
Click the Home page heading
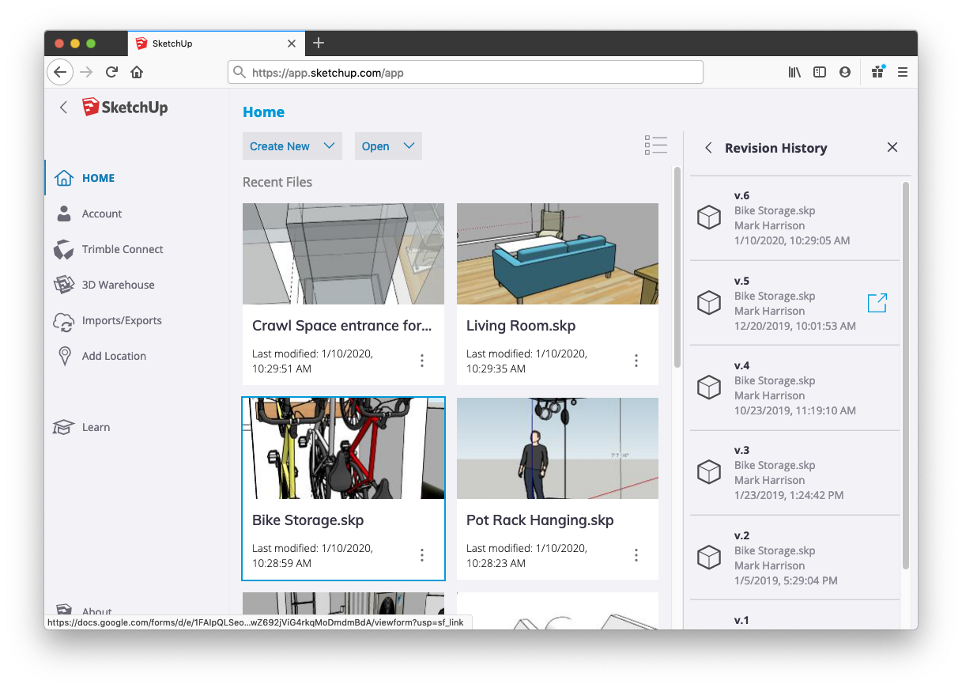click(263, 112)
